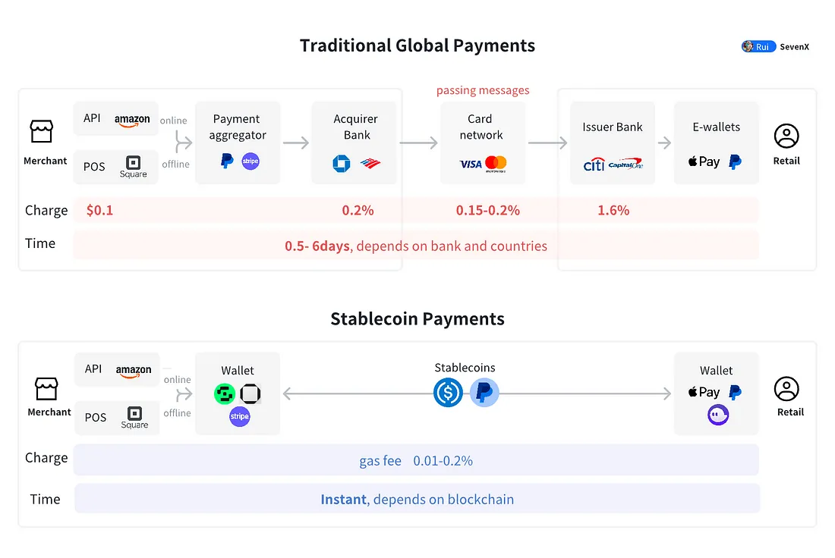The height and width of the screenshot is (558, 835).
Task: Click the red '1.6%' charge value
Action: click(x=613, y=211)
